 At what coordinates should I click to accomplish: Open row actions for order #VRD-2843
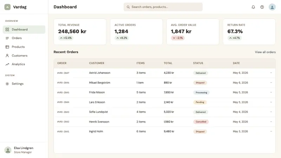[271, 112]
